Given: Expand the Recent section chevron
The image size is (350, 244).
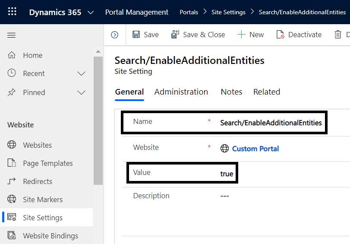Looking at the screenshot, I should [81, 73].
